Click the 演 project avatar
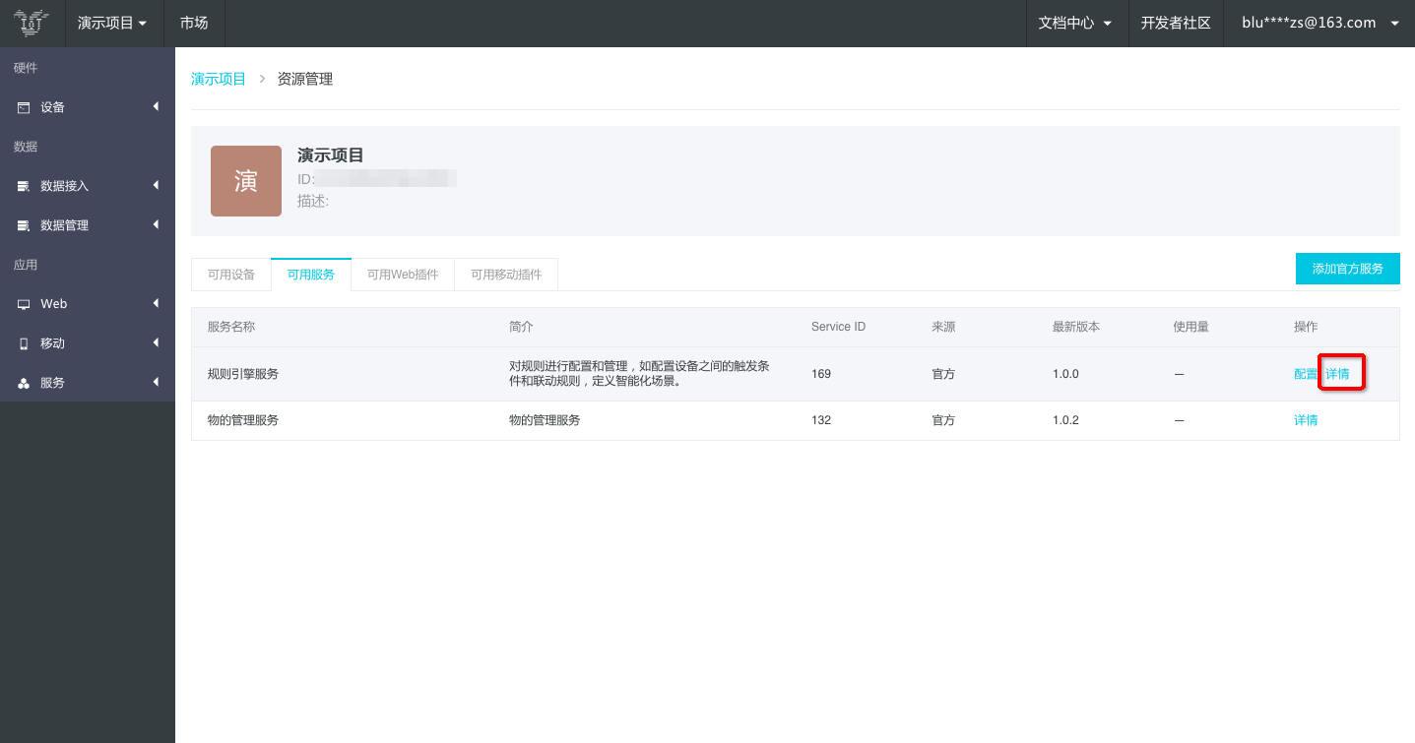Image resolution: width=1415 pixels, height=743 pixels. [246, 181]
